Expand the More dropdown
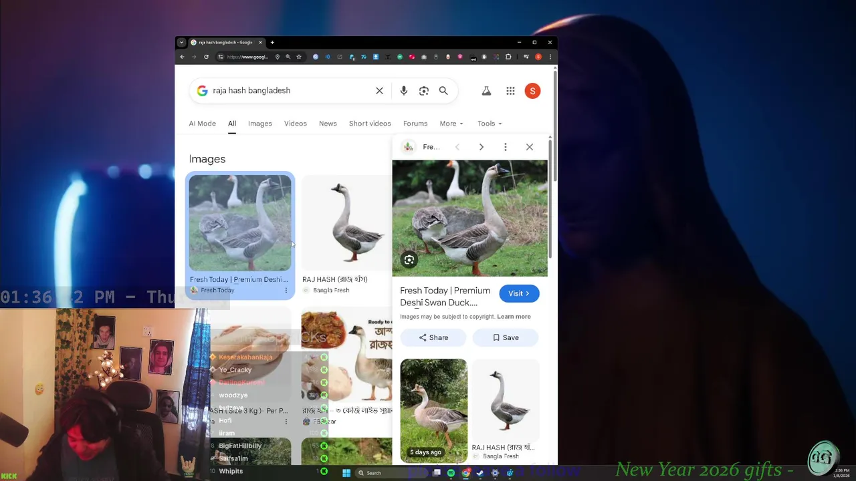The height and width of the screenshot is (481, 856). pos(451,124)
